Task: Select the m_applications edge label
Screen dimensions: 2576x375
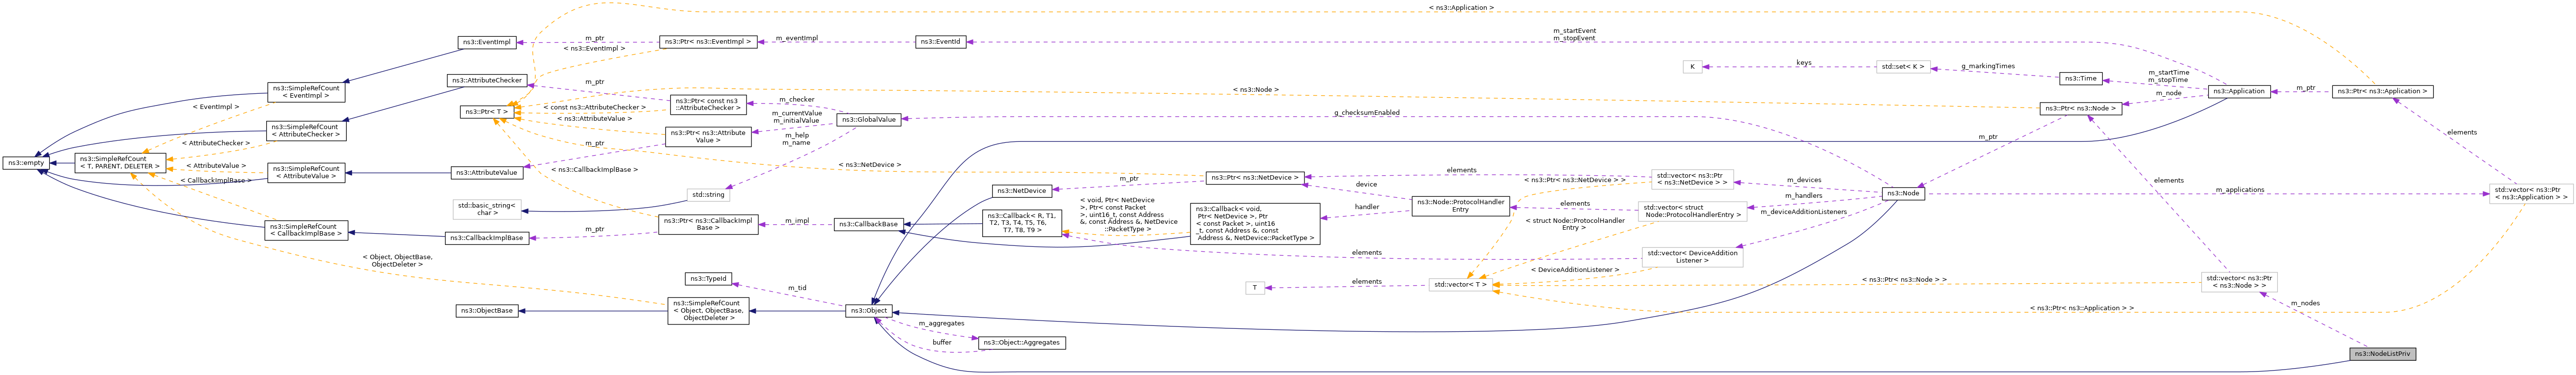Action: (2239, 189)
